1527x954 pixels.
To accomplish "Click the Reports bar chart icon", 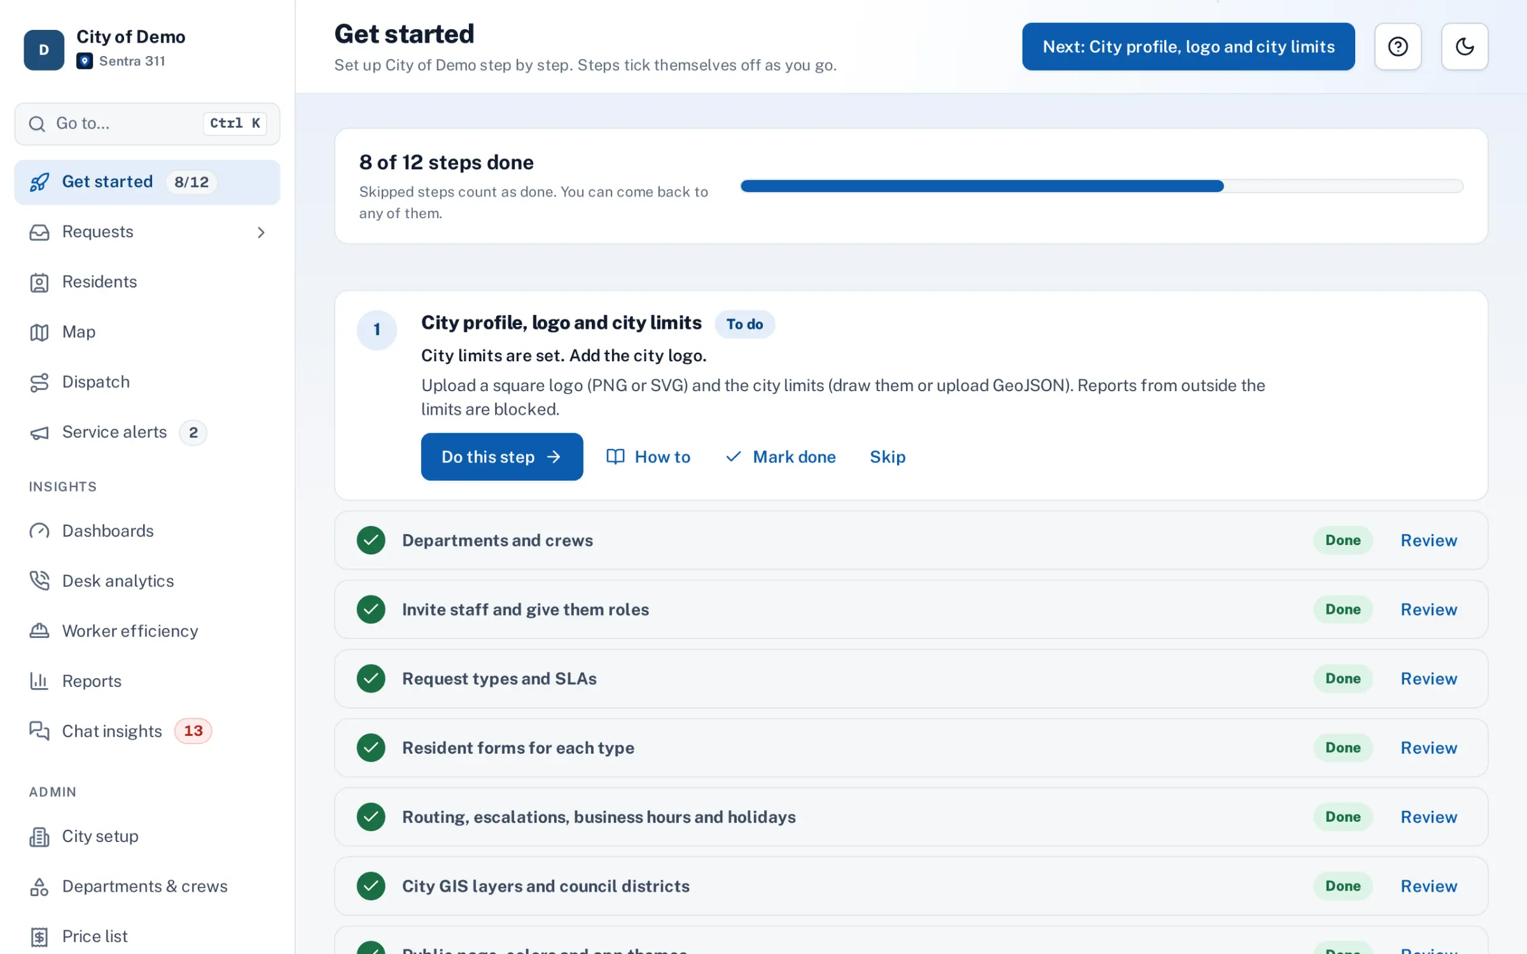I will pyautogui.click(x=39, y=681).
